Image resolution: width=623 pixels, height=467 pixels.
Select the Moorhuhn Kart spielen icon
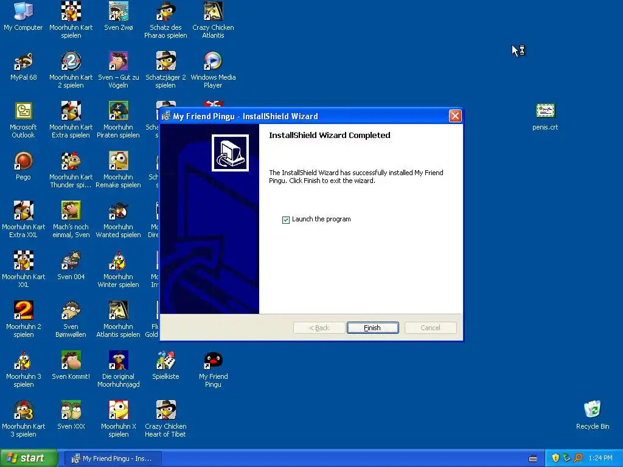tap(71, 20)
